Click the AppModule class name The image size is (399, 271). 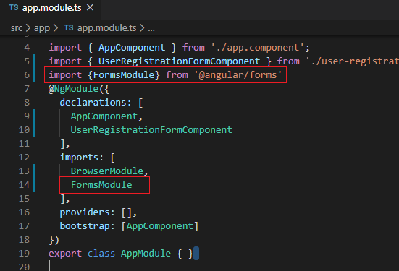pos(146,253)
